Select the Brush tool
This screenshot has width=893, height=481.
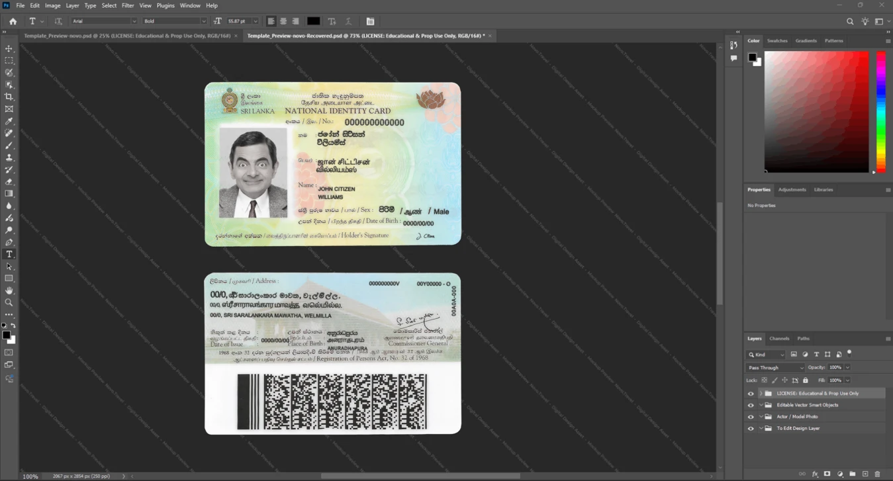9,146
